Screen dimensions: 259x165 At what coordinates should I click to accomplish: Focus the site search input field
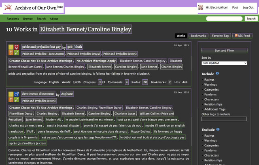point(224,19)
